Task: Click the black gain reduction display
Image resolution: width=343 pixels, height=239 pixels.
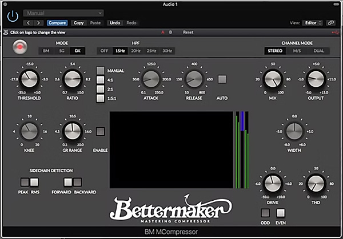Action: 171,149
